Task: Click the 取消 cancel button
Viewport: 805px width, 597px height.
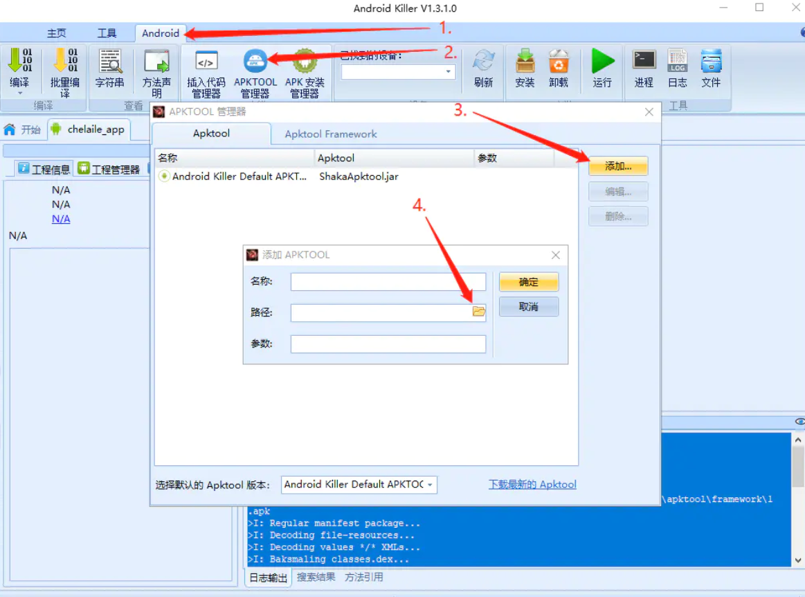Action: click(x=528, y=307)
